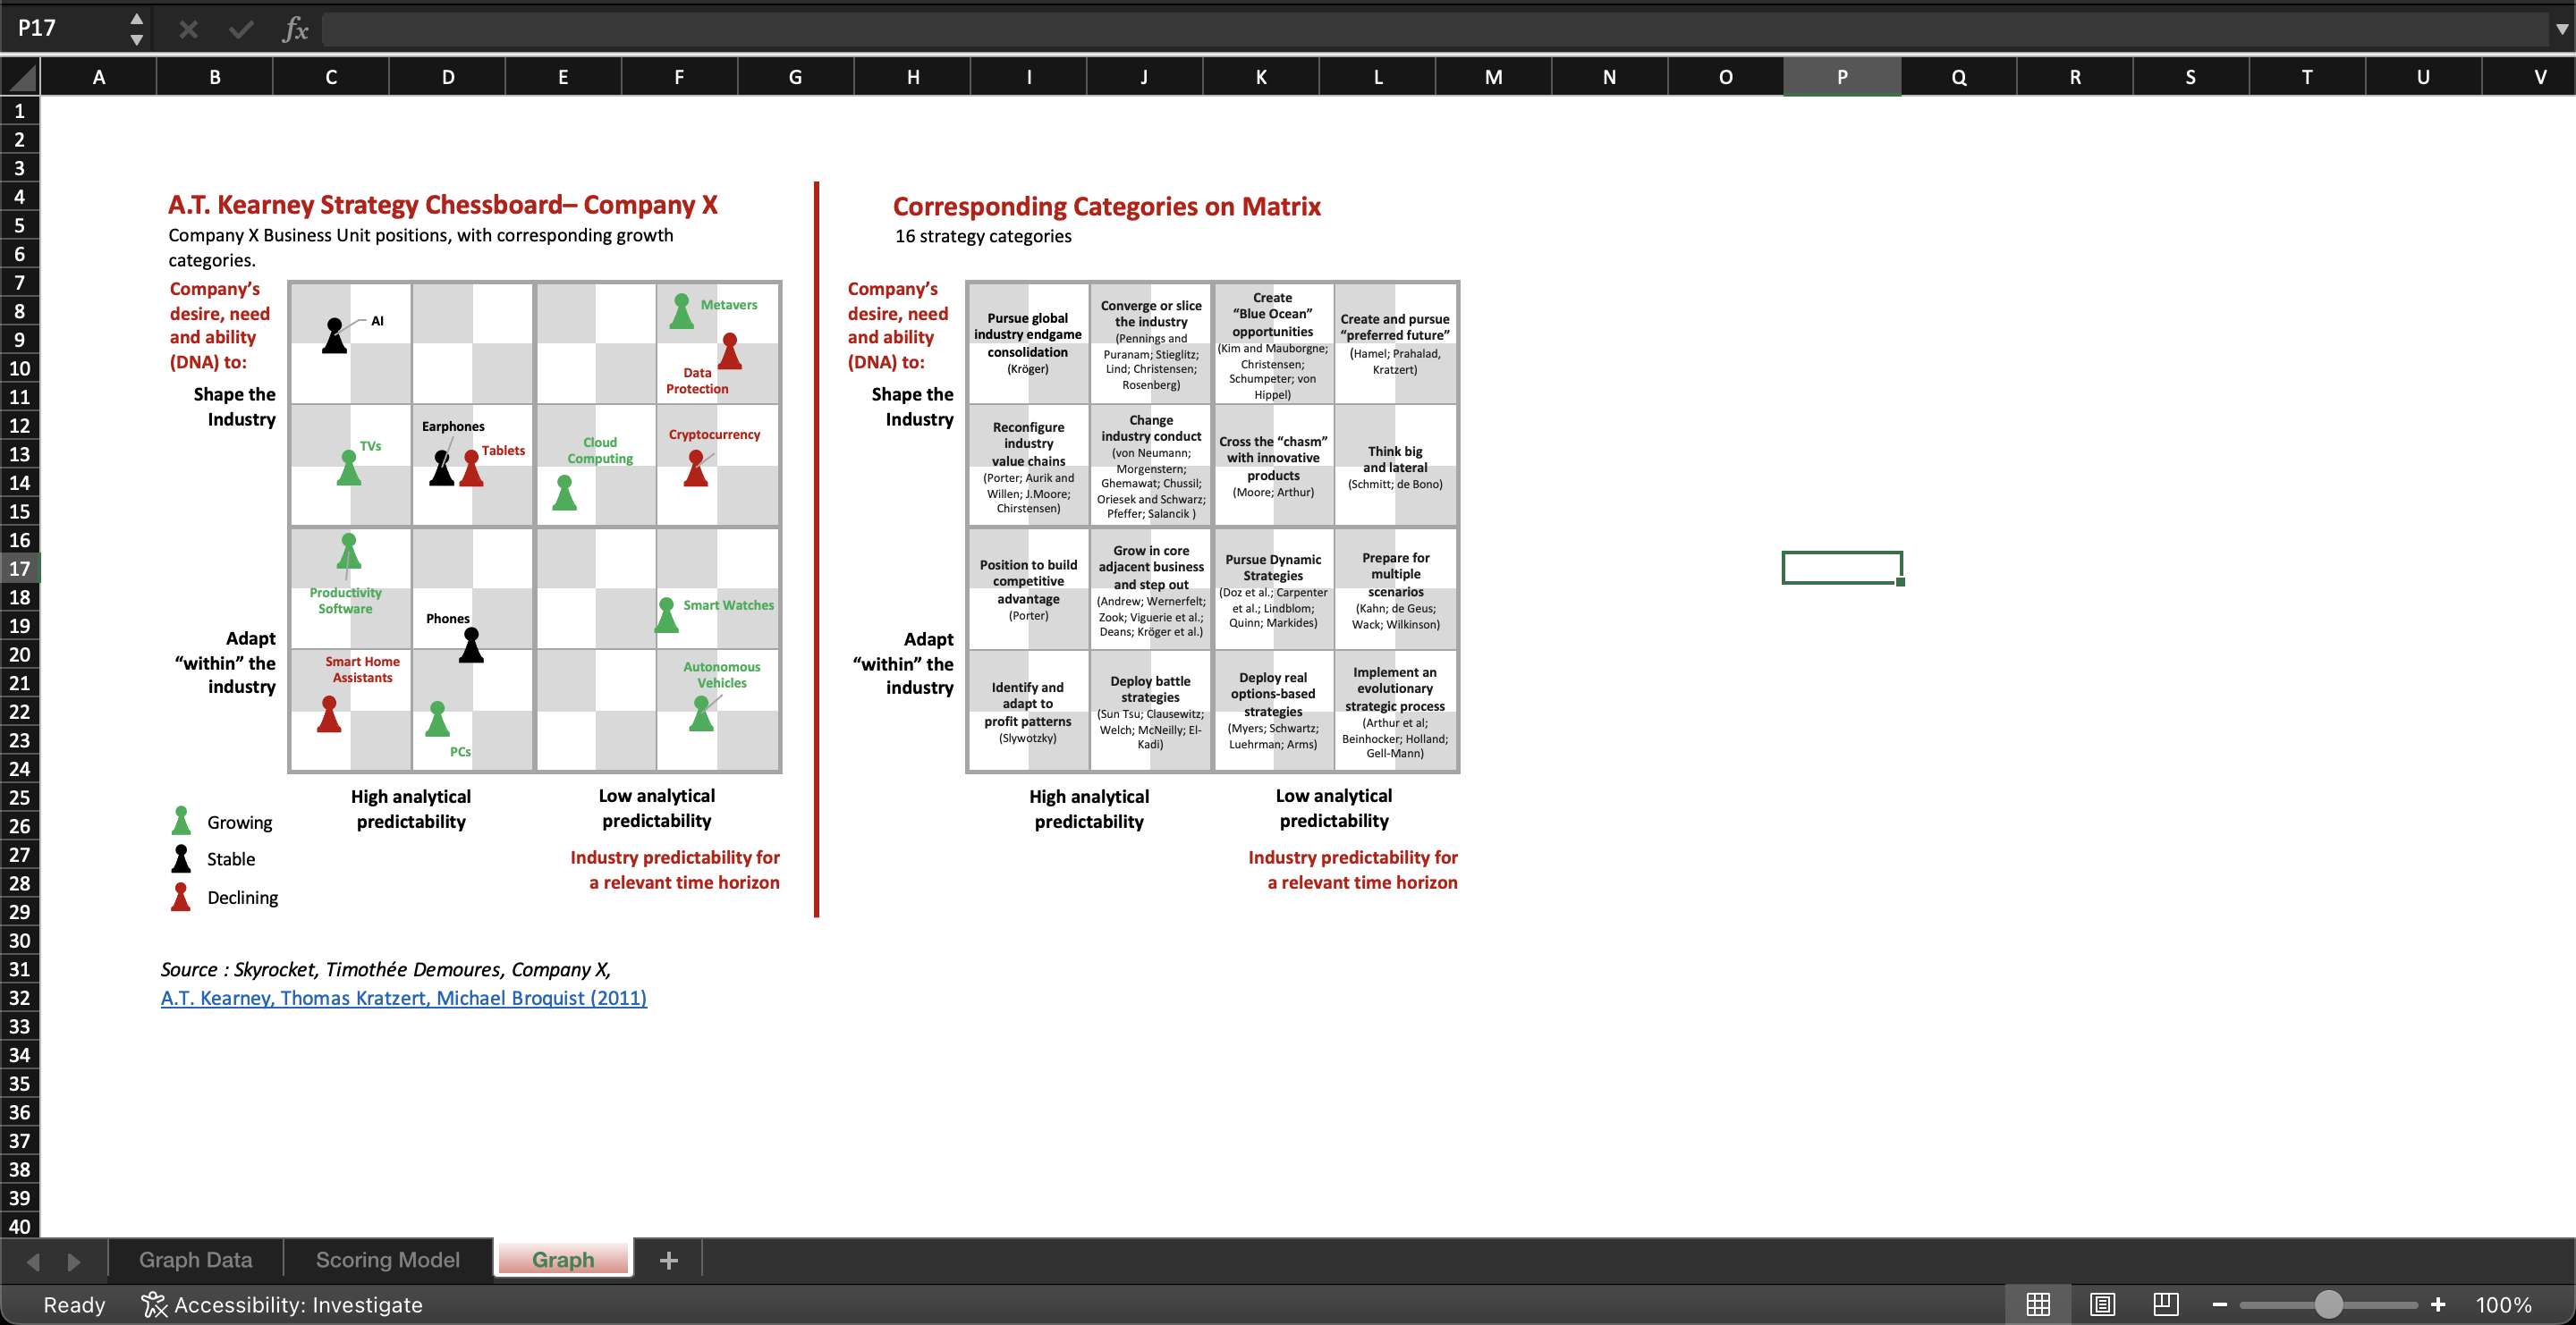
Task: Click the formula bar cancel X icon
Action: click(x=188, y=29)
